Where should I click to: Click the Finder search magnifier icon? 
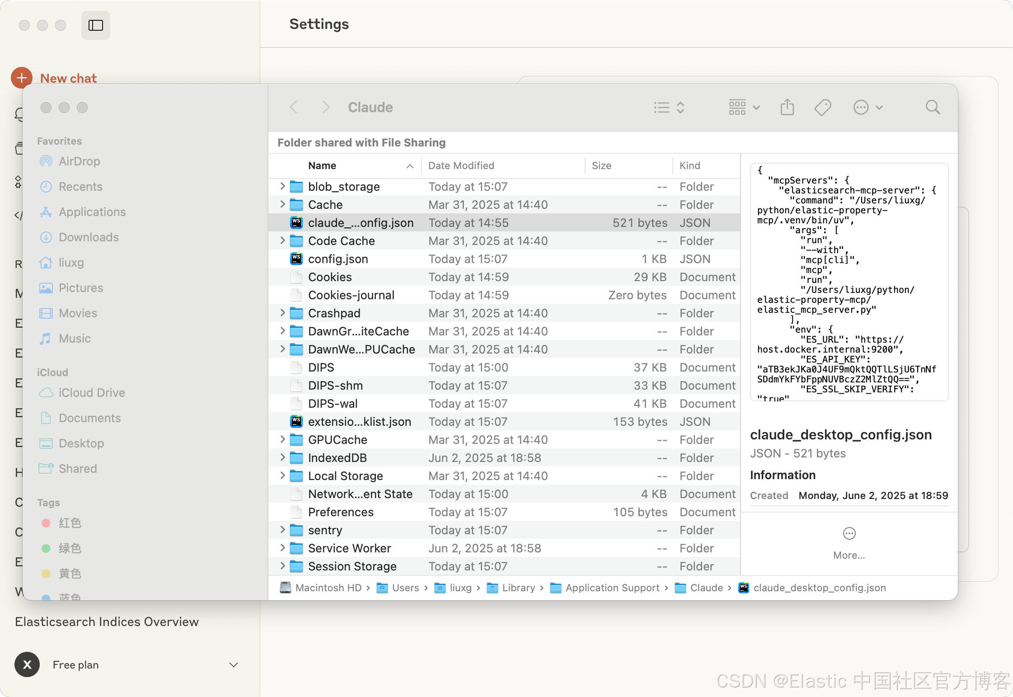[x=933, y=108]
